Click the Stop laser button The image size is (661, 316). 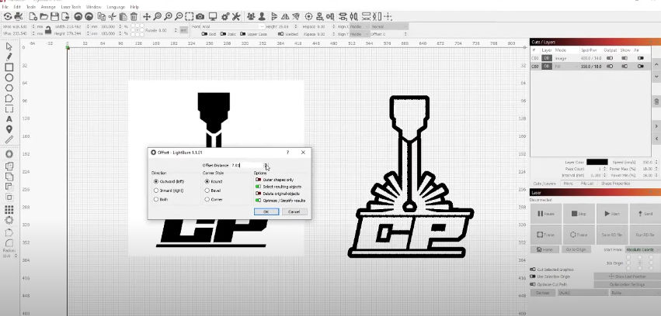tap(579, 214)
